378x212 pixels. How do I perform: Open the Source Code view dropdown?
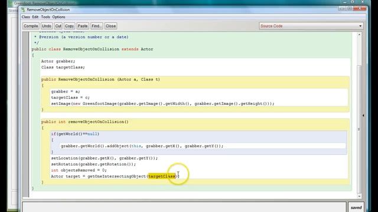pyautogui.click(x=311, y=26)
